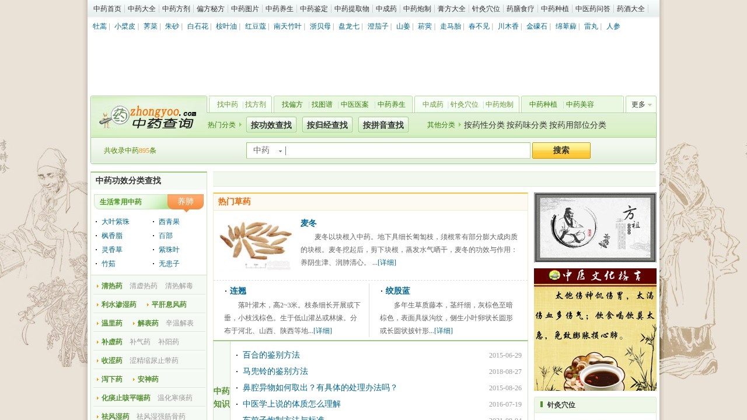
Task: Open 中药图片 in top navigation
Action: coord(245,9)
